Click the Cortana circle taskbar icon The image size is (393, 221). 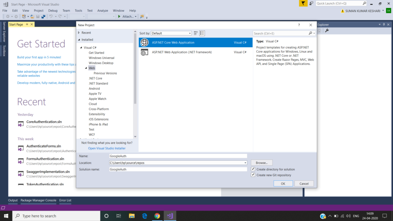click(106, 216)
